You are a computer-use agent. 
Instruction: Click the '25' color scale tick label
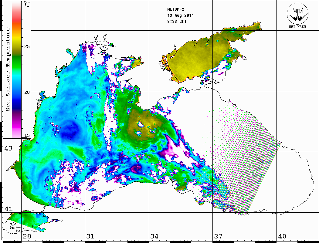pyautogui.click(x=27, y=46)
